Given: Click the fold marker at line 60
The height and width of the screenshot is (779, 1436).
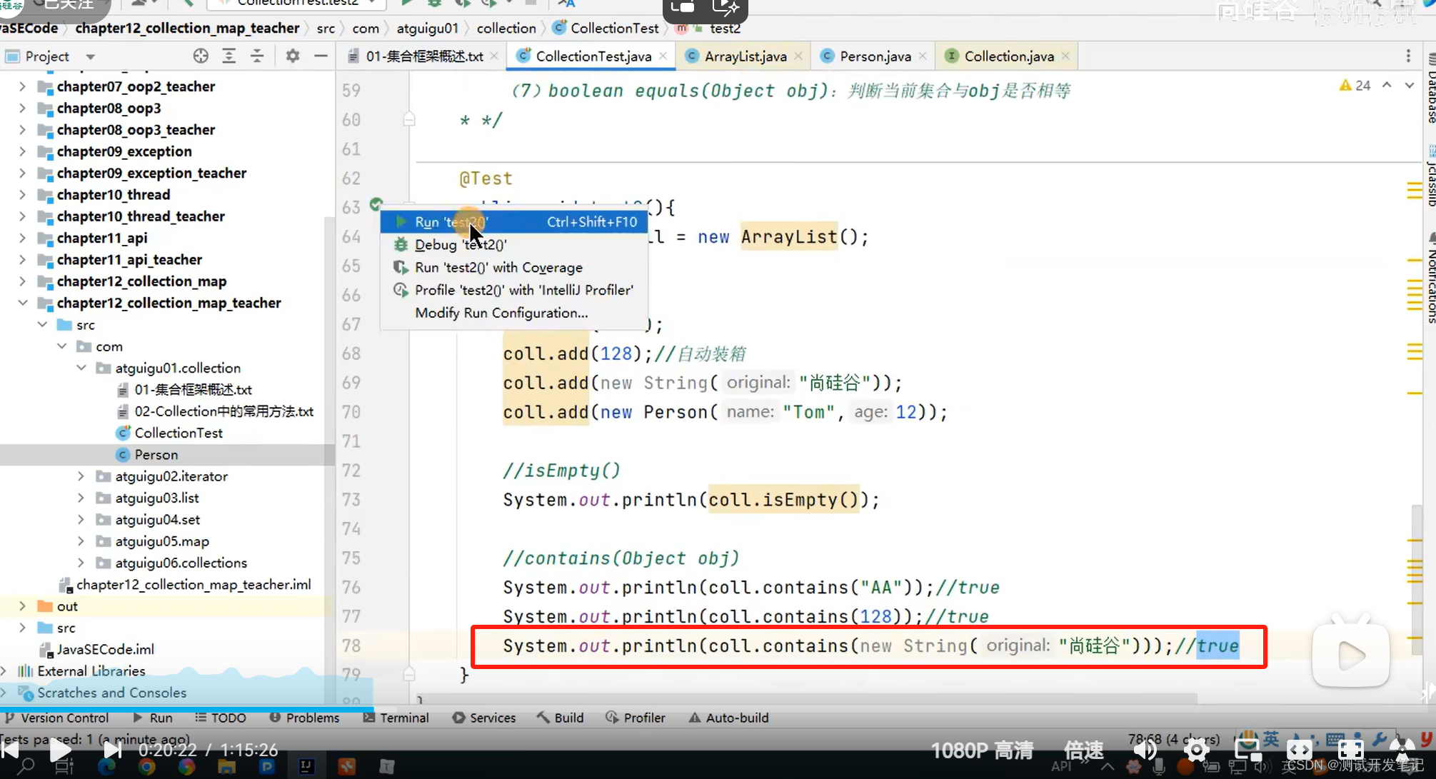Looking at the screenshot, I should tap(409, 119).
